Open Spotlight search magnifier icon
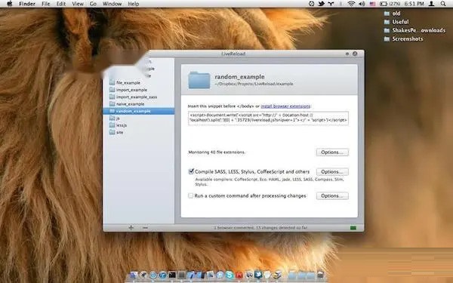The height and width of the screenshot is (283, 453). click(443, 4)
